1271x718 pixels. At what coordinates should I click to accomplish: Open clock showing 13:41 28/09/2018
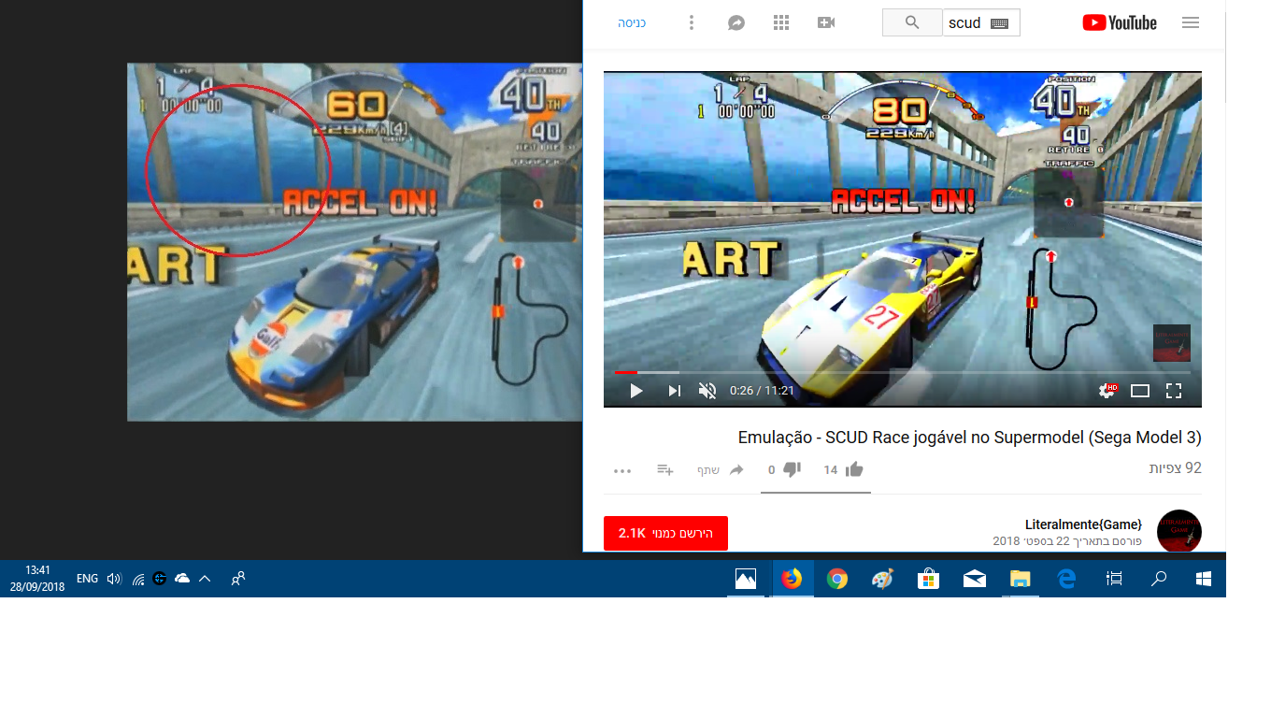pyautogui.click(x=37, y=579)
